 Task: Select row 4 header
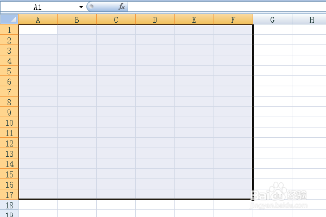9,61
